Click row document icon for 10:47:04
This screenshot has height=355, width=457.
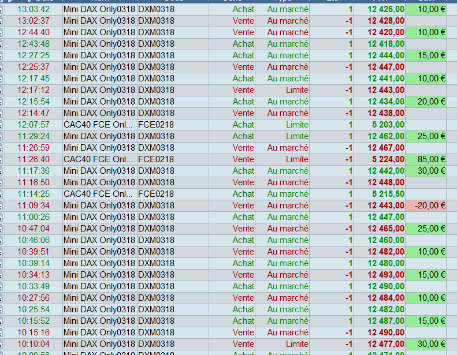tap(2, 229)
